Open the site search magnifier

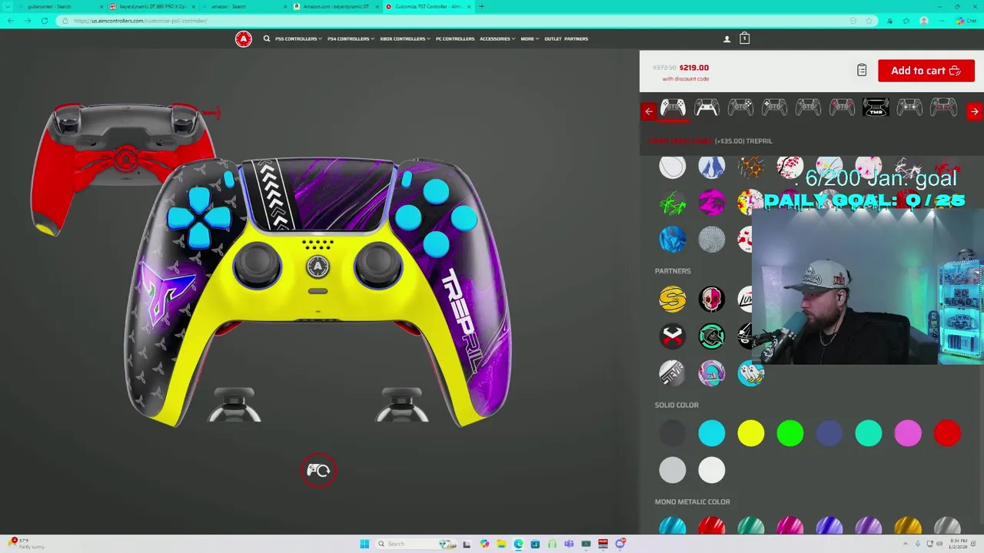[x=267, y=38]
